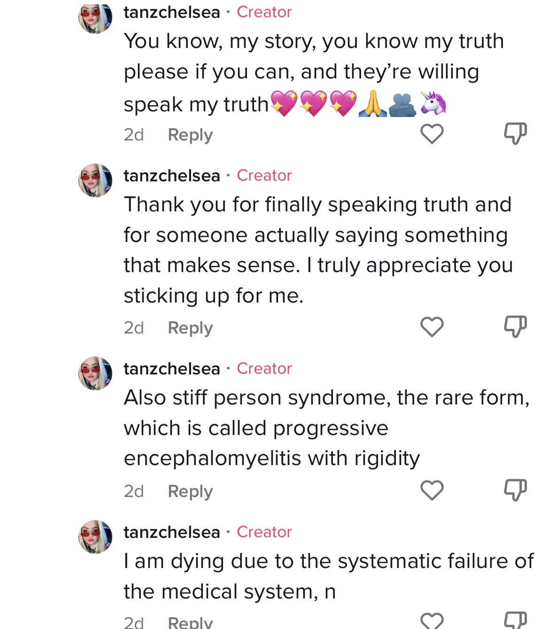The width and height of the screenshot is (549, 629).
Task: Open tanzchelsea avatar on 'I am dying' comment
Action: 95,537
